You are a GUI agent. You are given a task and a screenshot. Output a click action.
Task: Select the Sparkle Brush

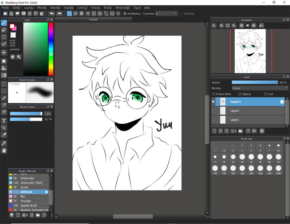point(29,206)
